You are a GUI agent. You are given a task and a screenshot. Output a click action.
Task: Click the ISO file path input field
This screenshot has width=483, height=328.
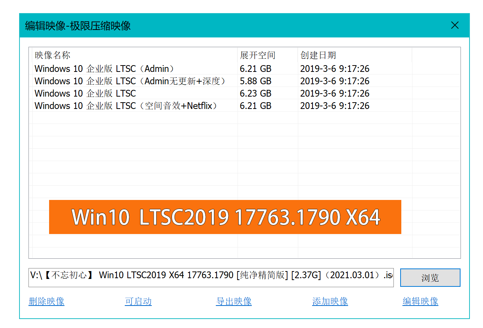(210, 277)
